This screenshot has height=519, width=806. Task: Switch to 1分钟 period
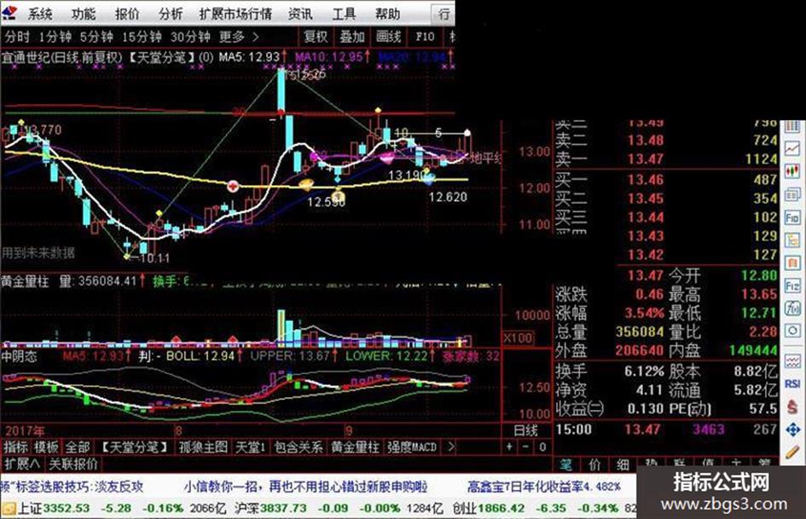(55, 37)
